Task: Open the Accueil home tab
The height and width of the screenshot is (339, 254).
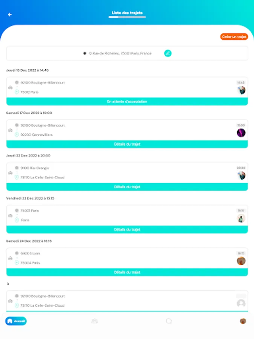Action: click(16, 321)
